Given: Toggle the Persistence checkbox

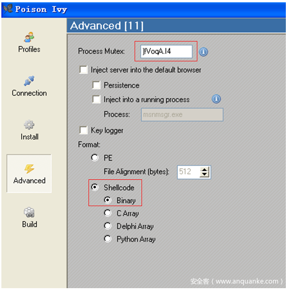Looking at the screenshot, I should coord(96,85).
